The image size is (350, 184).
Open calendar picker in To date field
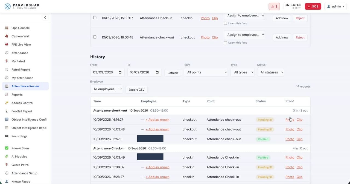click(157, 72)
